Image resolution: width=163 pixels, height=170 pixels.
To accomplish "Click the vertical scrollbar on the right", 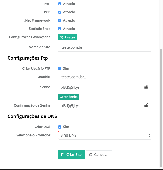I will [x=161, y=104].
